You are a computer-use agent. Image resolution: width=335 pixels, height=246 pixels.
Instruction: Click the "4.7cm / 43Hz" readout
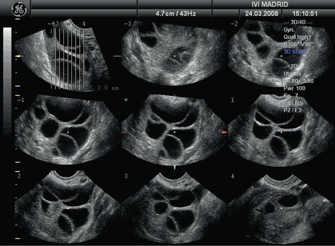pyautogui.click(x=176, y=14)
